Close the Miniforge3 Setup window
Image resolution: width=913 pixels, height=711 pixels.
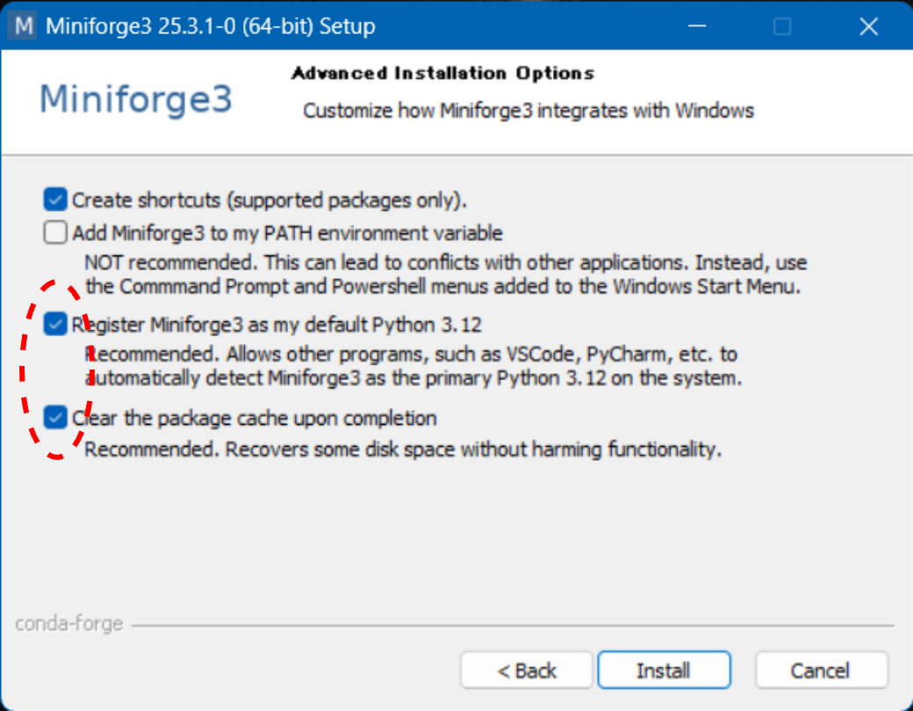coord(868,26)
